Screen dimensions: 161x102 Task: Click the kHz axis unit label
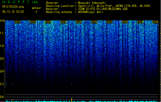2,21
